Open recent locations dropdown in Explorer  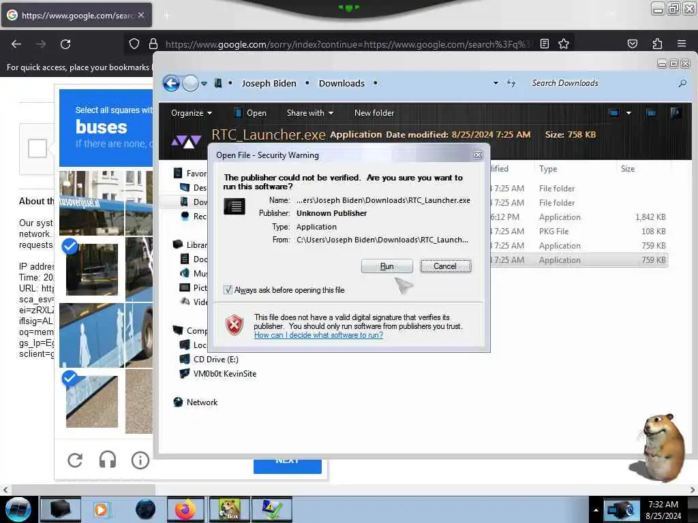[x=204, y=84]
